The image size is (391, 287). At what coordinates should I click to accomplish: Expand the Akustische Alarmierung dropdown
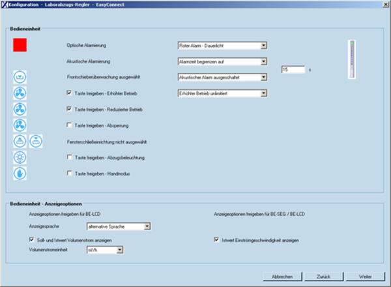tap(263, 61)
